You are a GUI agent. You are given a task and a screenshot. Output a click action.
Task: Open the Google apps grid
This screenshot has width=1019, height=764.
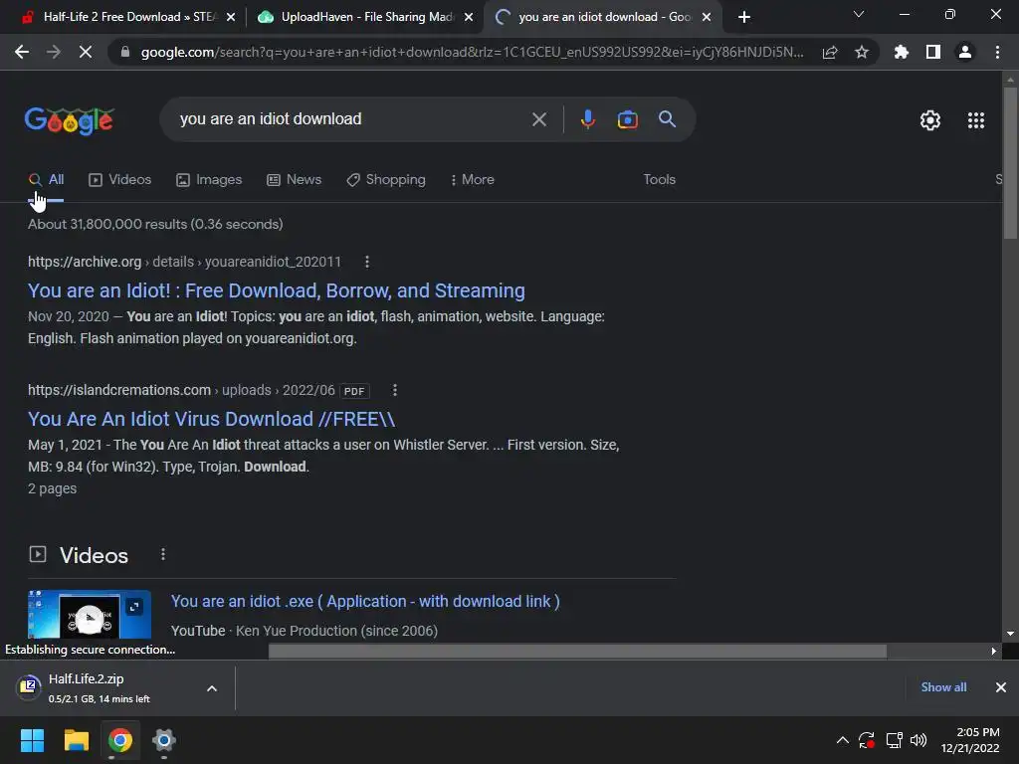point(975,120)
